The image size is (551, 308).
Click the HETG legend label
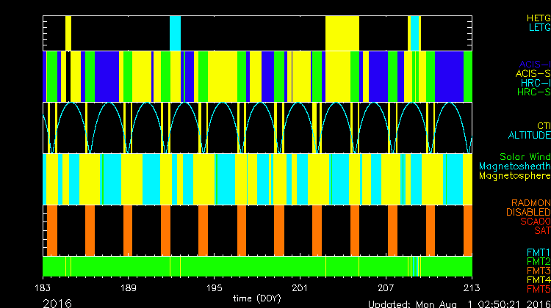coord(538,17)
